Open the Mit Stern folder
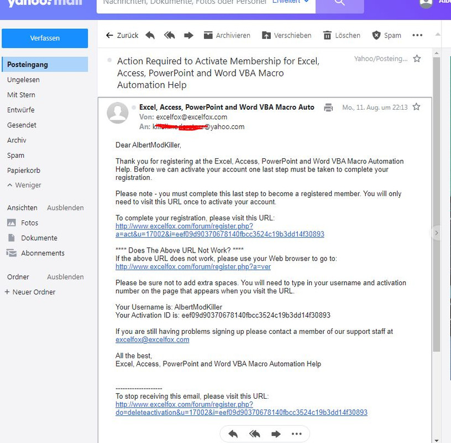This screenshot has width=451, height=443. pyautogui.click(x=21, y=95)
